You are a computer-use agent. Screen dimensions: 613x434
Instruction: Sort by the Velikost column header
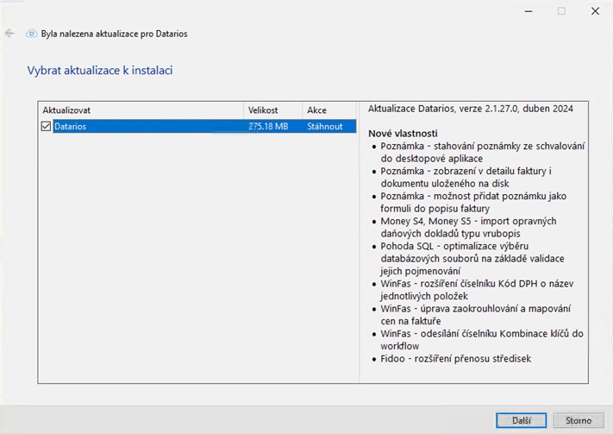tap(272, 110)
